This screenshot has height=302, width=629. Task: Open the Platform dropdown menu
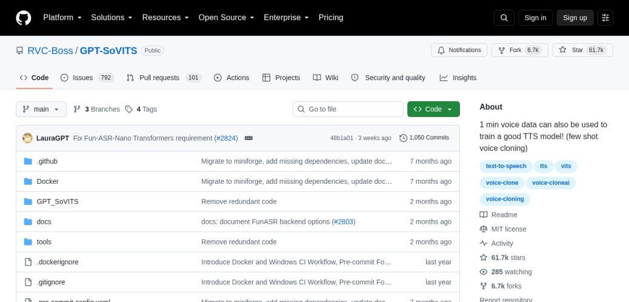[x=62, y=18]
